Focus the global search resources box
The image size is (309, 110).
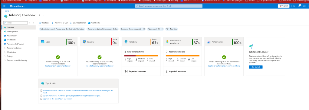[169, 6]
